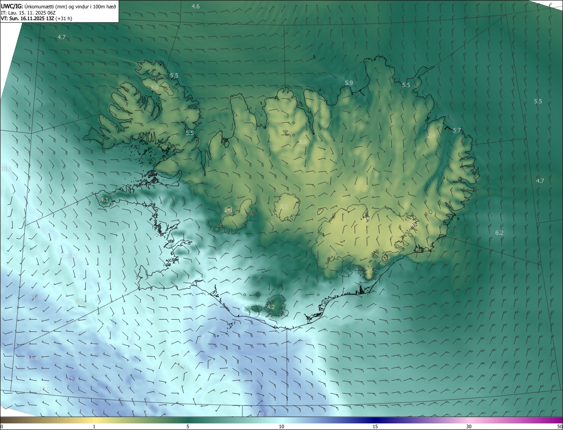Click the 3.0 value over the Westfjords
Image resolution: width=563 pixels, height=430 pixels.
[x=154, y=88]
